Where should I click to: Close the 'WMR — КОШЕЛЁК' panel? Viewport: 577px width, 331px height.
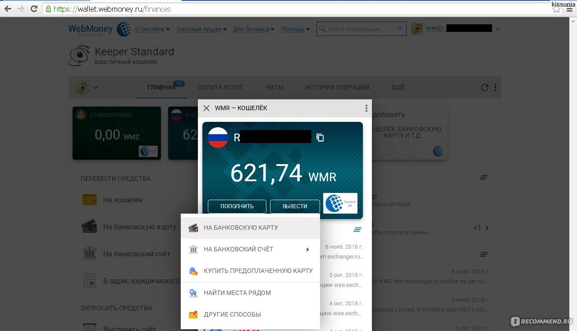tap(206, 108)
